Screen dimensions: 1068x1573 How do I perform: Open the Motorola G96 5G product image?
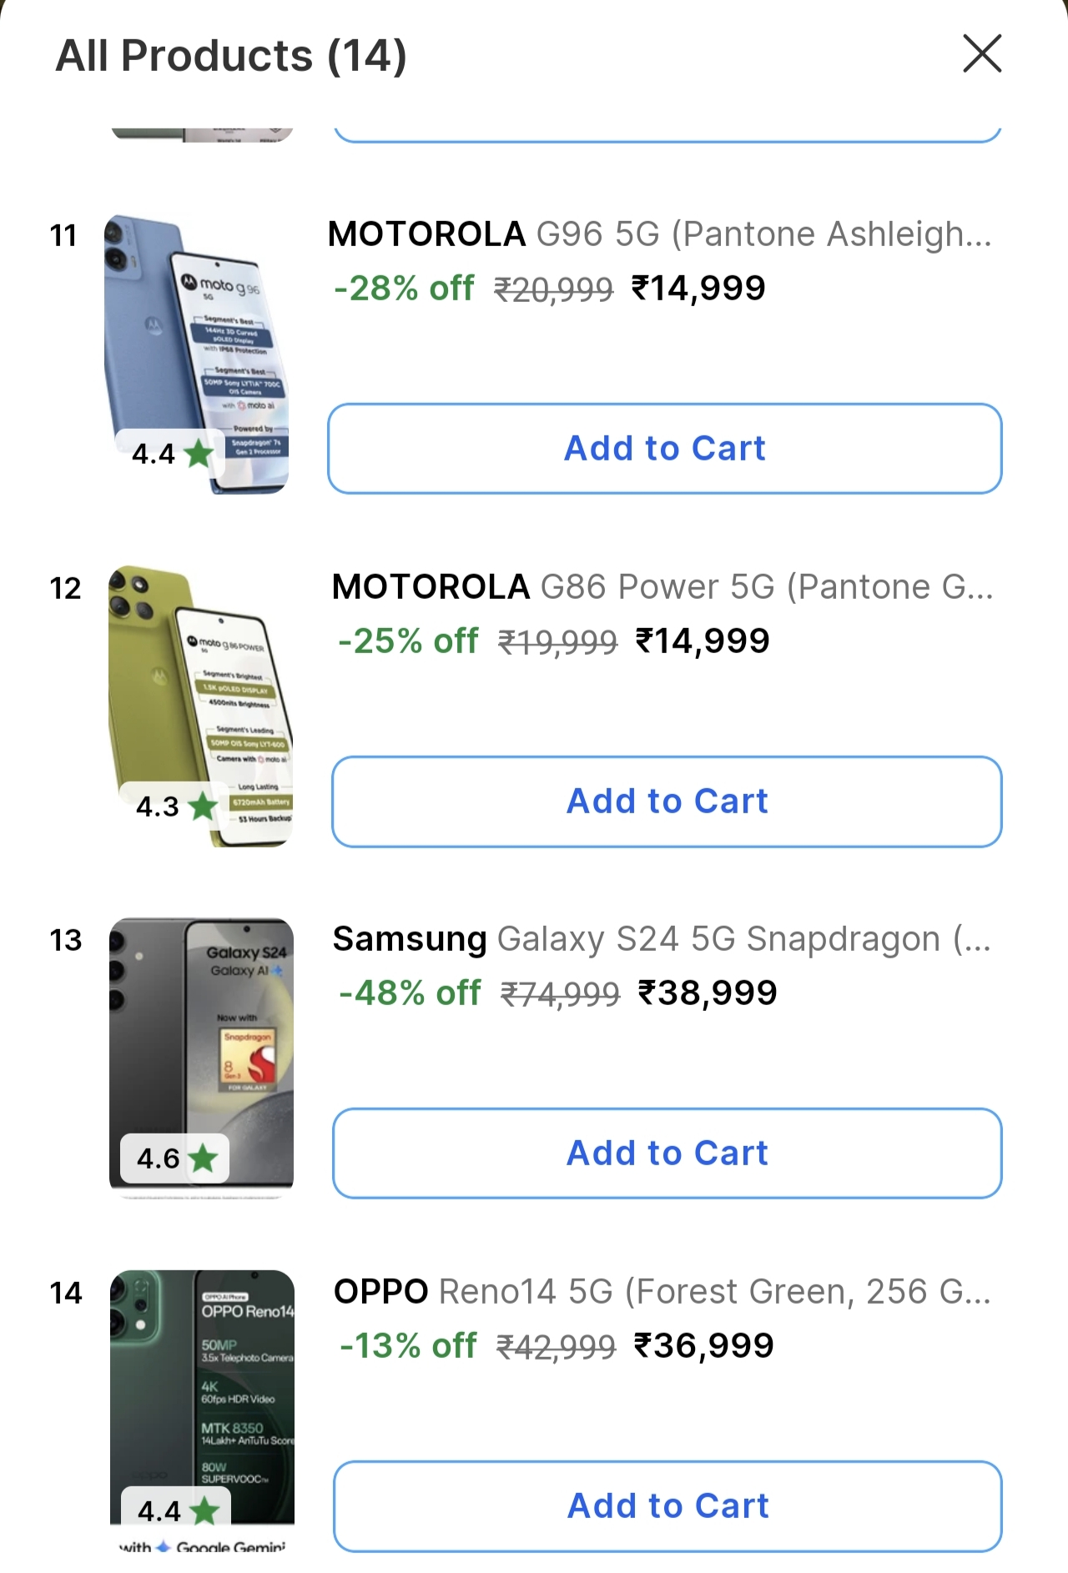(197, 334)
